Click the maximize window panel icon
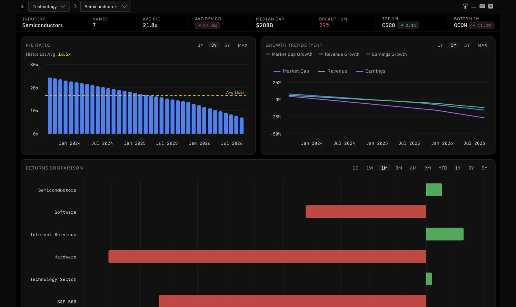 point(482,6)
